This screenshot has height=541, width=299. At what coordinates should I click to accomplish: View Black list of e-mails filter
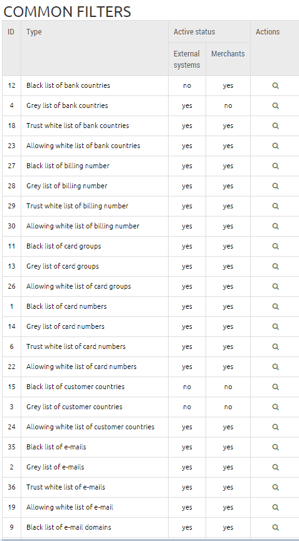(275, 447)
